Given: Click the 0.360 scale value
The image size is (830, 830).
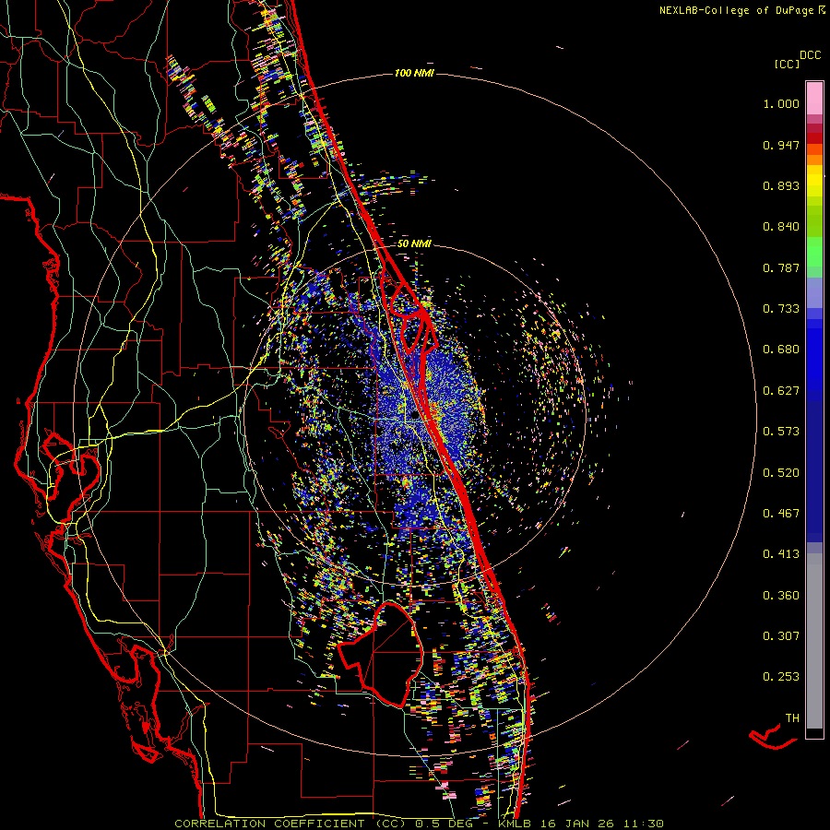Looking at the screenshot, I should 781,596.
